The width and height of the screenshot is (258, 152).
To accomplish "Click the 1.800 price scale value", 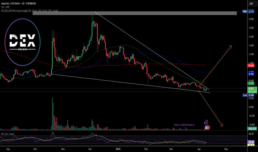I will 251,28.
